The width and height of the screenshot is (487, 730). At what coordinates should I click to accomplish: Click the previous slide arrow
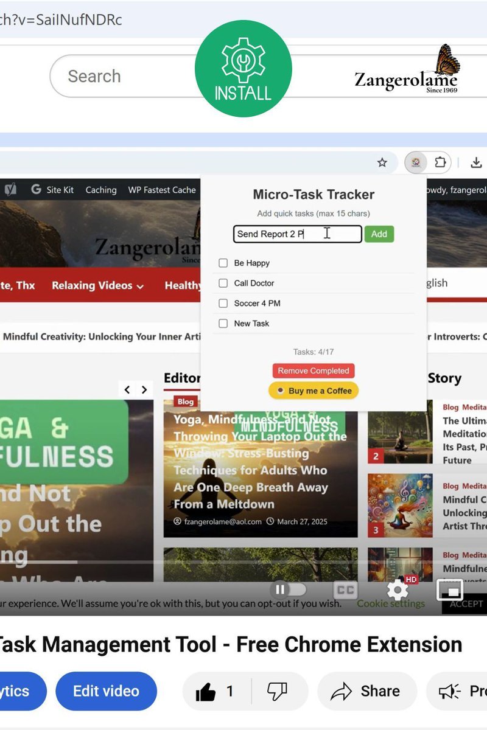pos(127,390)
